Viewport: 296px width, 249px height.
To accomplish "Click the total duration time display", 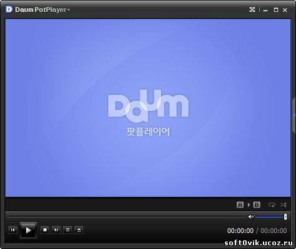I will tap(274, 231).
